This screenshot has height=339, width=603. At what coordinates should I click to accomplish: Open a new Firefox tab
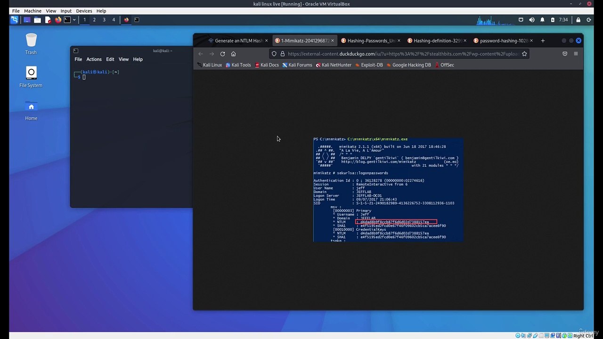coord(543,40)
